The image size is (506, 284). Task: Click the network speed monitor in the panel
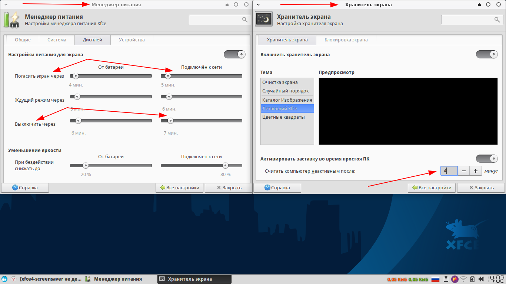click(x=407, y=279)
